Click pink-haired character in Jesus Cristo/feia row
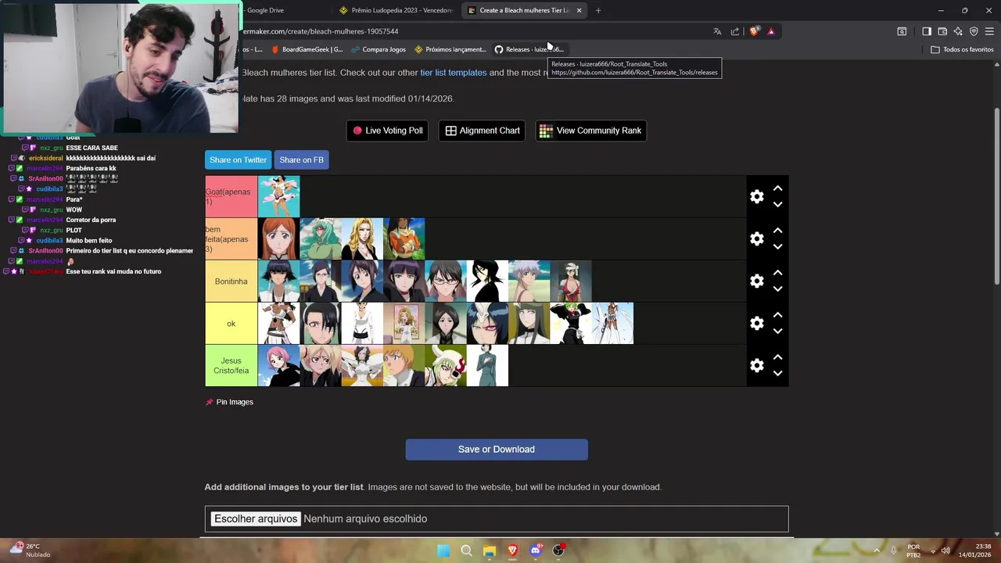This screenshot has height=563, width=1001. pyautogui.click(x=278, y=365)
